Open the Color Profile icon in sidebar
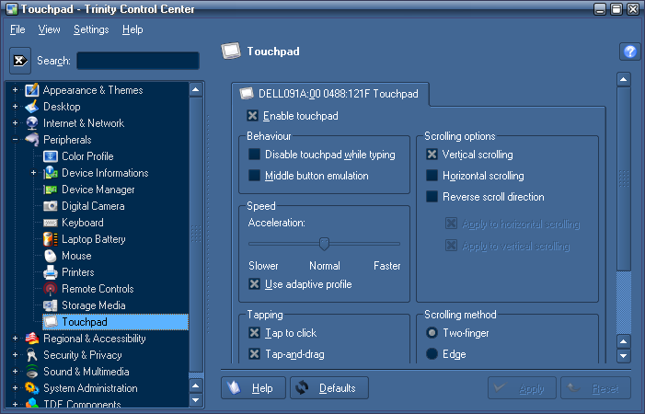The width and height of the screenshot is (645, 414). (x=51, y=156)
